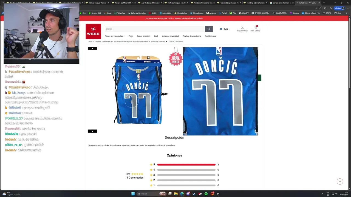The height and width of the screenshot is (197, 351).
Task: Open the Prime Video bookmark
Action: click(165, 13)
